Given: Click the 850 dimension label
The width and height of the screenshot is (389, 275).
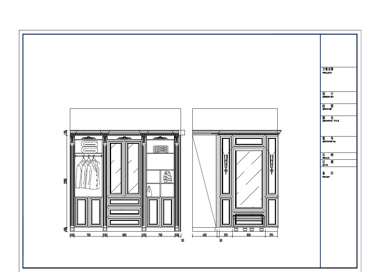Looking at the screenshot, I should click(124, 235).
